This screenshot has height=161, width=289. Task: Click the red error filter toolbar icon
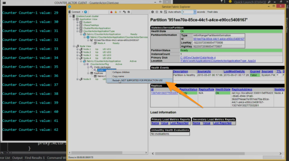click(111, 12)
